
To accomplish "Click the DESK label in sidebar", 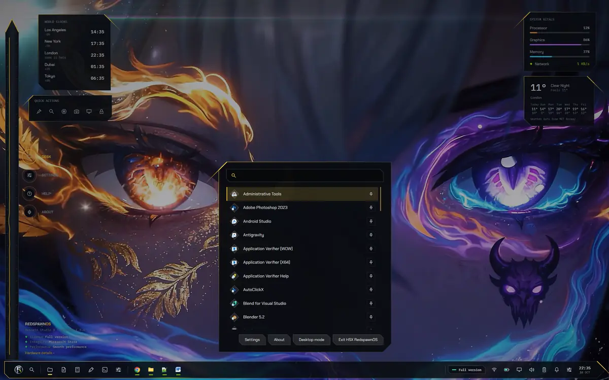I will tap(46, 157).
